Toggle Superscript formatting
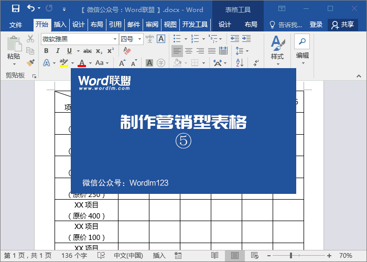The width and height of the screenshot is (367, 262). [111, 50]
